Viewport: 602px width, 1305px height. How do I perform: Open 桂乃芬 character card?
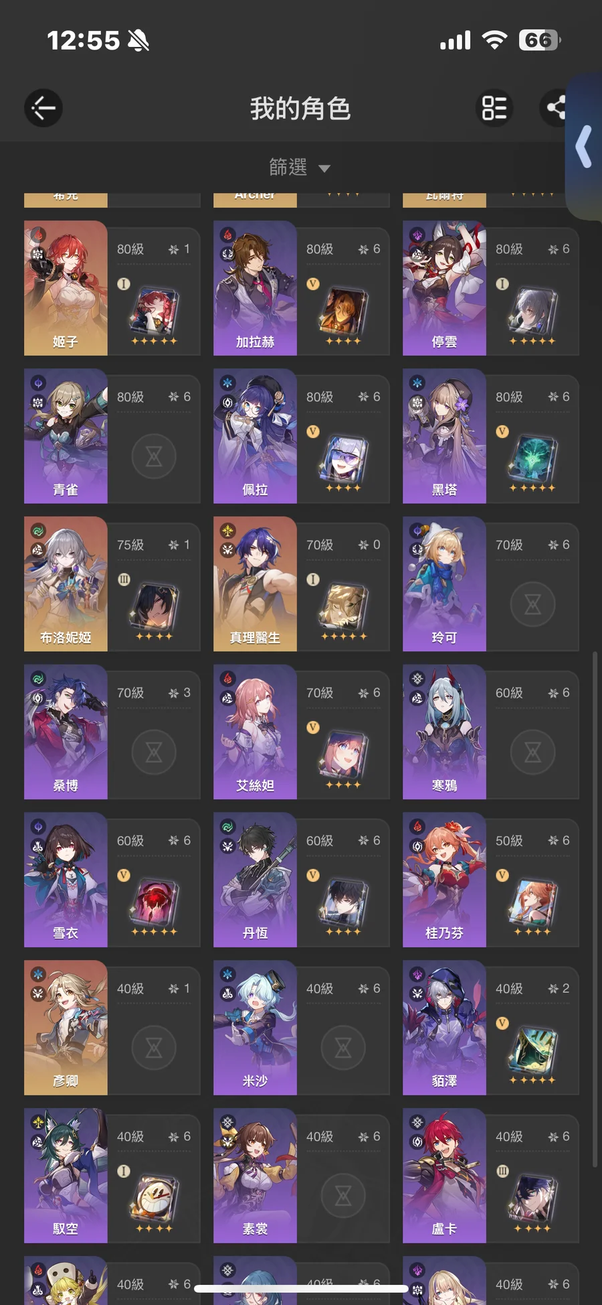pyautogui.click(x=491, y=880)
